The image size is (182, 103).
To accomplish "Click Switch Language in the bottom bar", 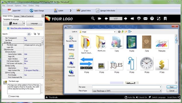I will [157, 97].
